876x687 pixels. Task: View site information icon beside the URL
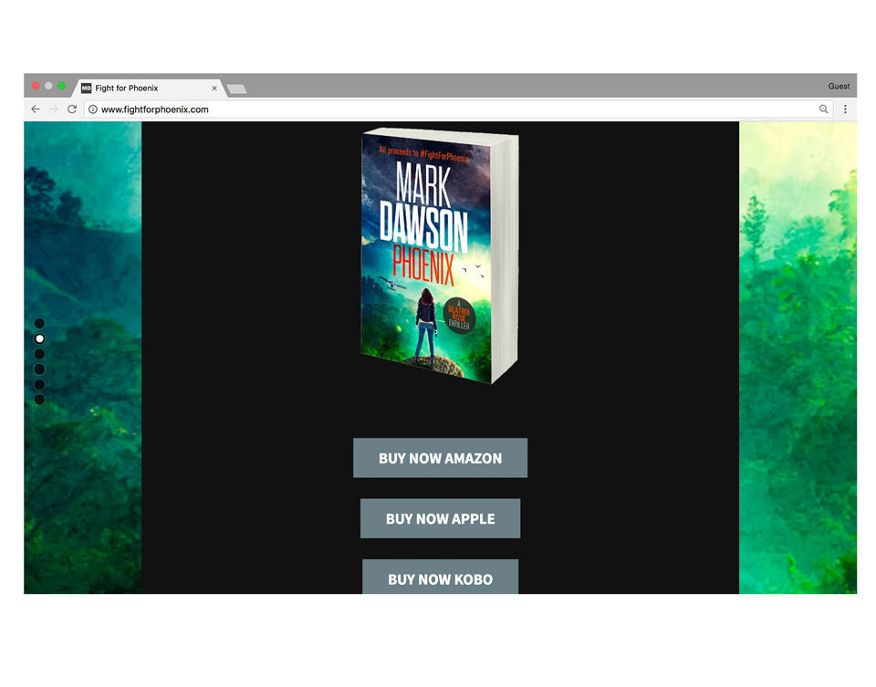[93, 109]
